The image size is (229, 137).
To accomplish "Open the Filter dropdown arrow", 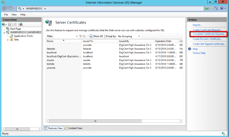I will coord(77,36).
